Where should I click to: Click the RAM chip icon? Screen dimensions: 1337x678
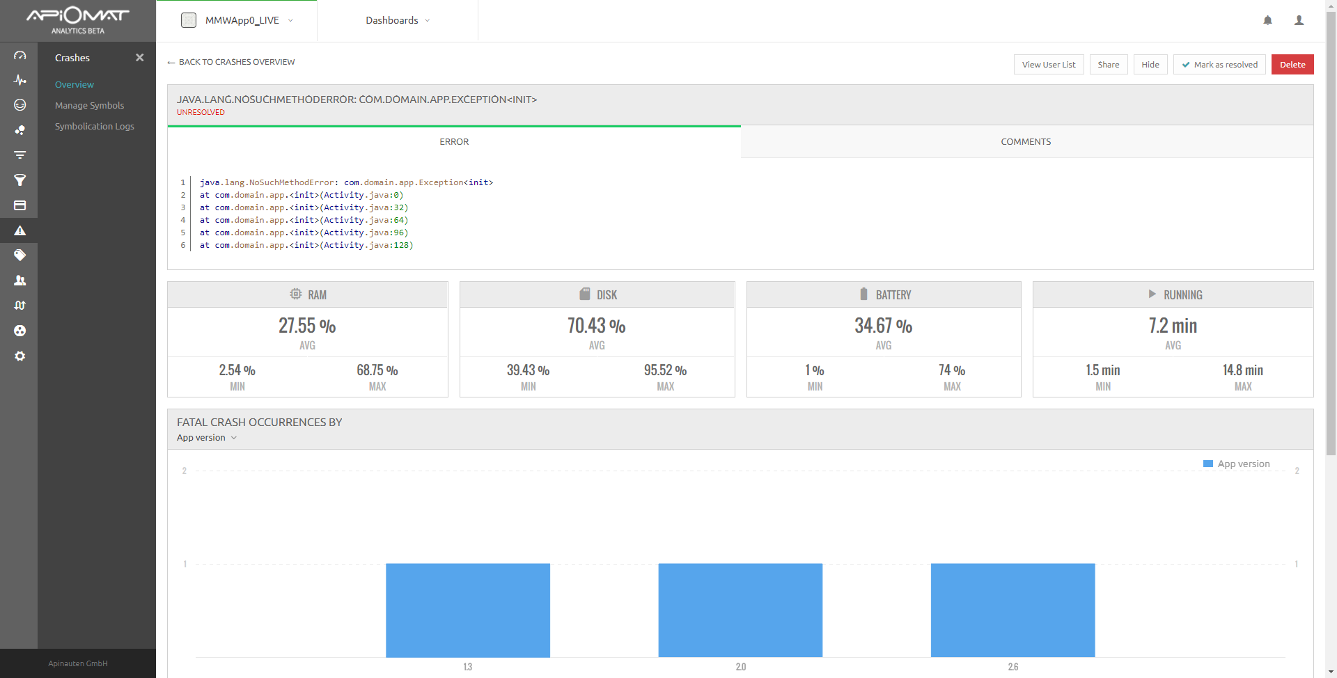296,294
